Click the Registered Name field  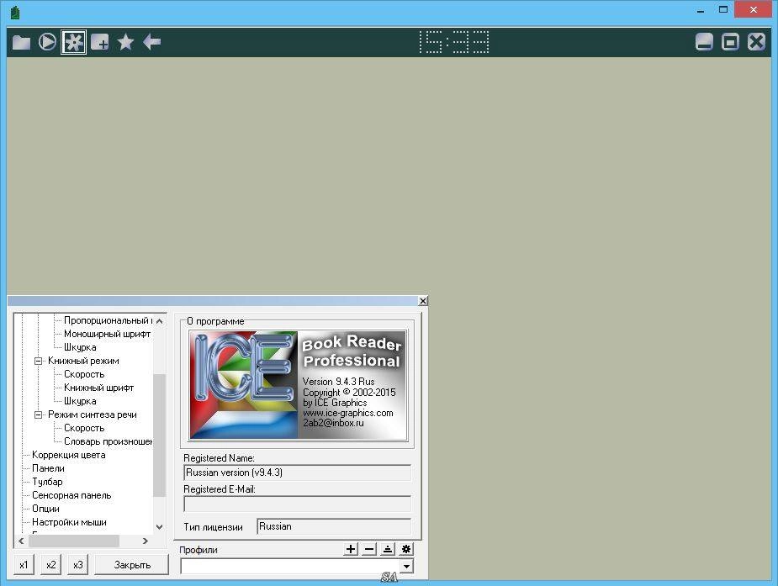tap(297, 472)
